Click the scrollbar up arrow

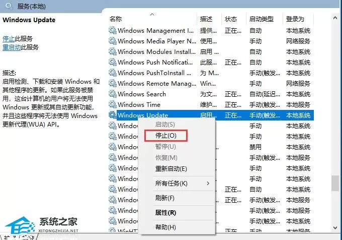335,18
